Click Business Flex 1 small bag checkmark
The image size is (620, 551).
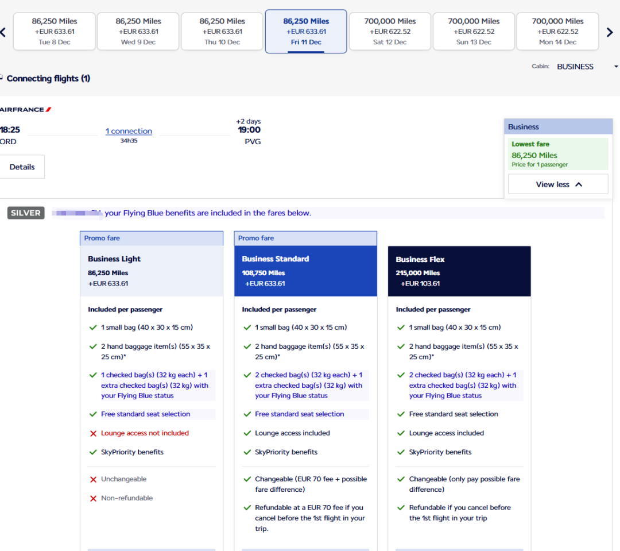tap(401, 327)
